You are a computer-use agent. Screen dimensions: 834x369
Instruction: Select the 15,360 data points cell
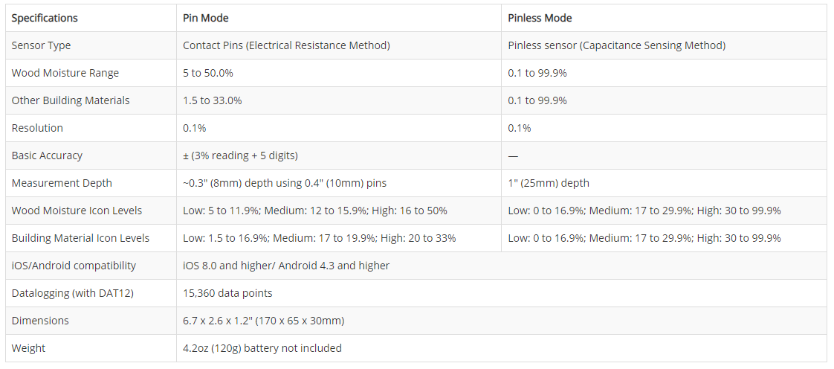pos(227,293)
